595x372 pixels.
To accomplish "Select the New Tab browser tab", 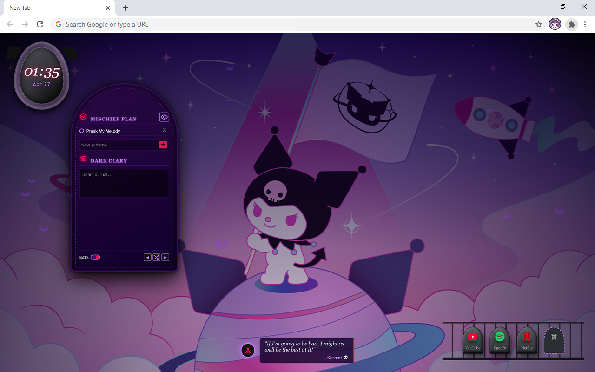I will click(x=56, y=8).
